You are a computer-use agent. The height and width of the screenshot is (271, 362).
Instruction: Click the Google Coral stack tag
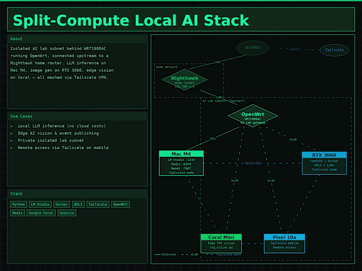click(x=41, y=213)
